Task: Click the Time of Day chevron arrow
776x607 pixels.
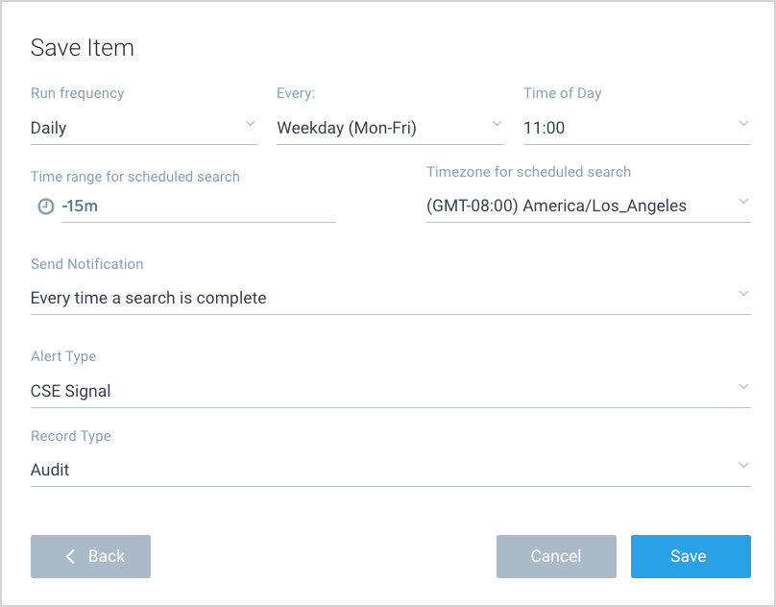Action: [743, 124]
